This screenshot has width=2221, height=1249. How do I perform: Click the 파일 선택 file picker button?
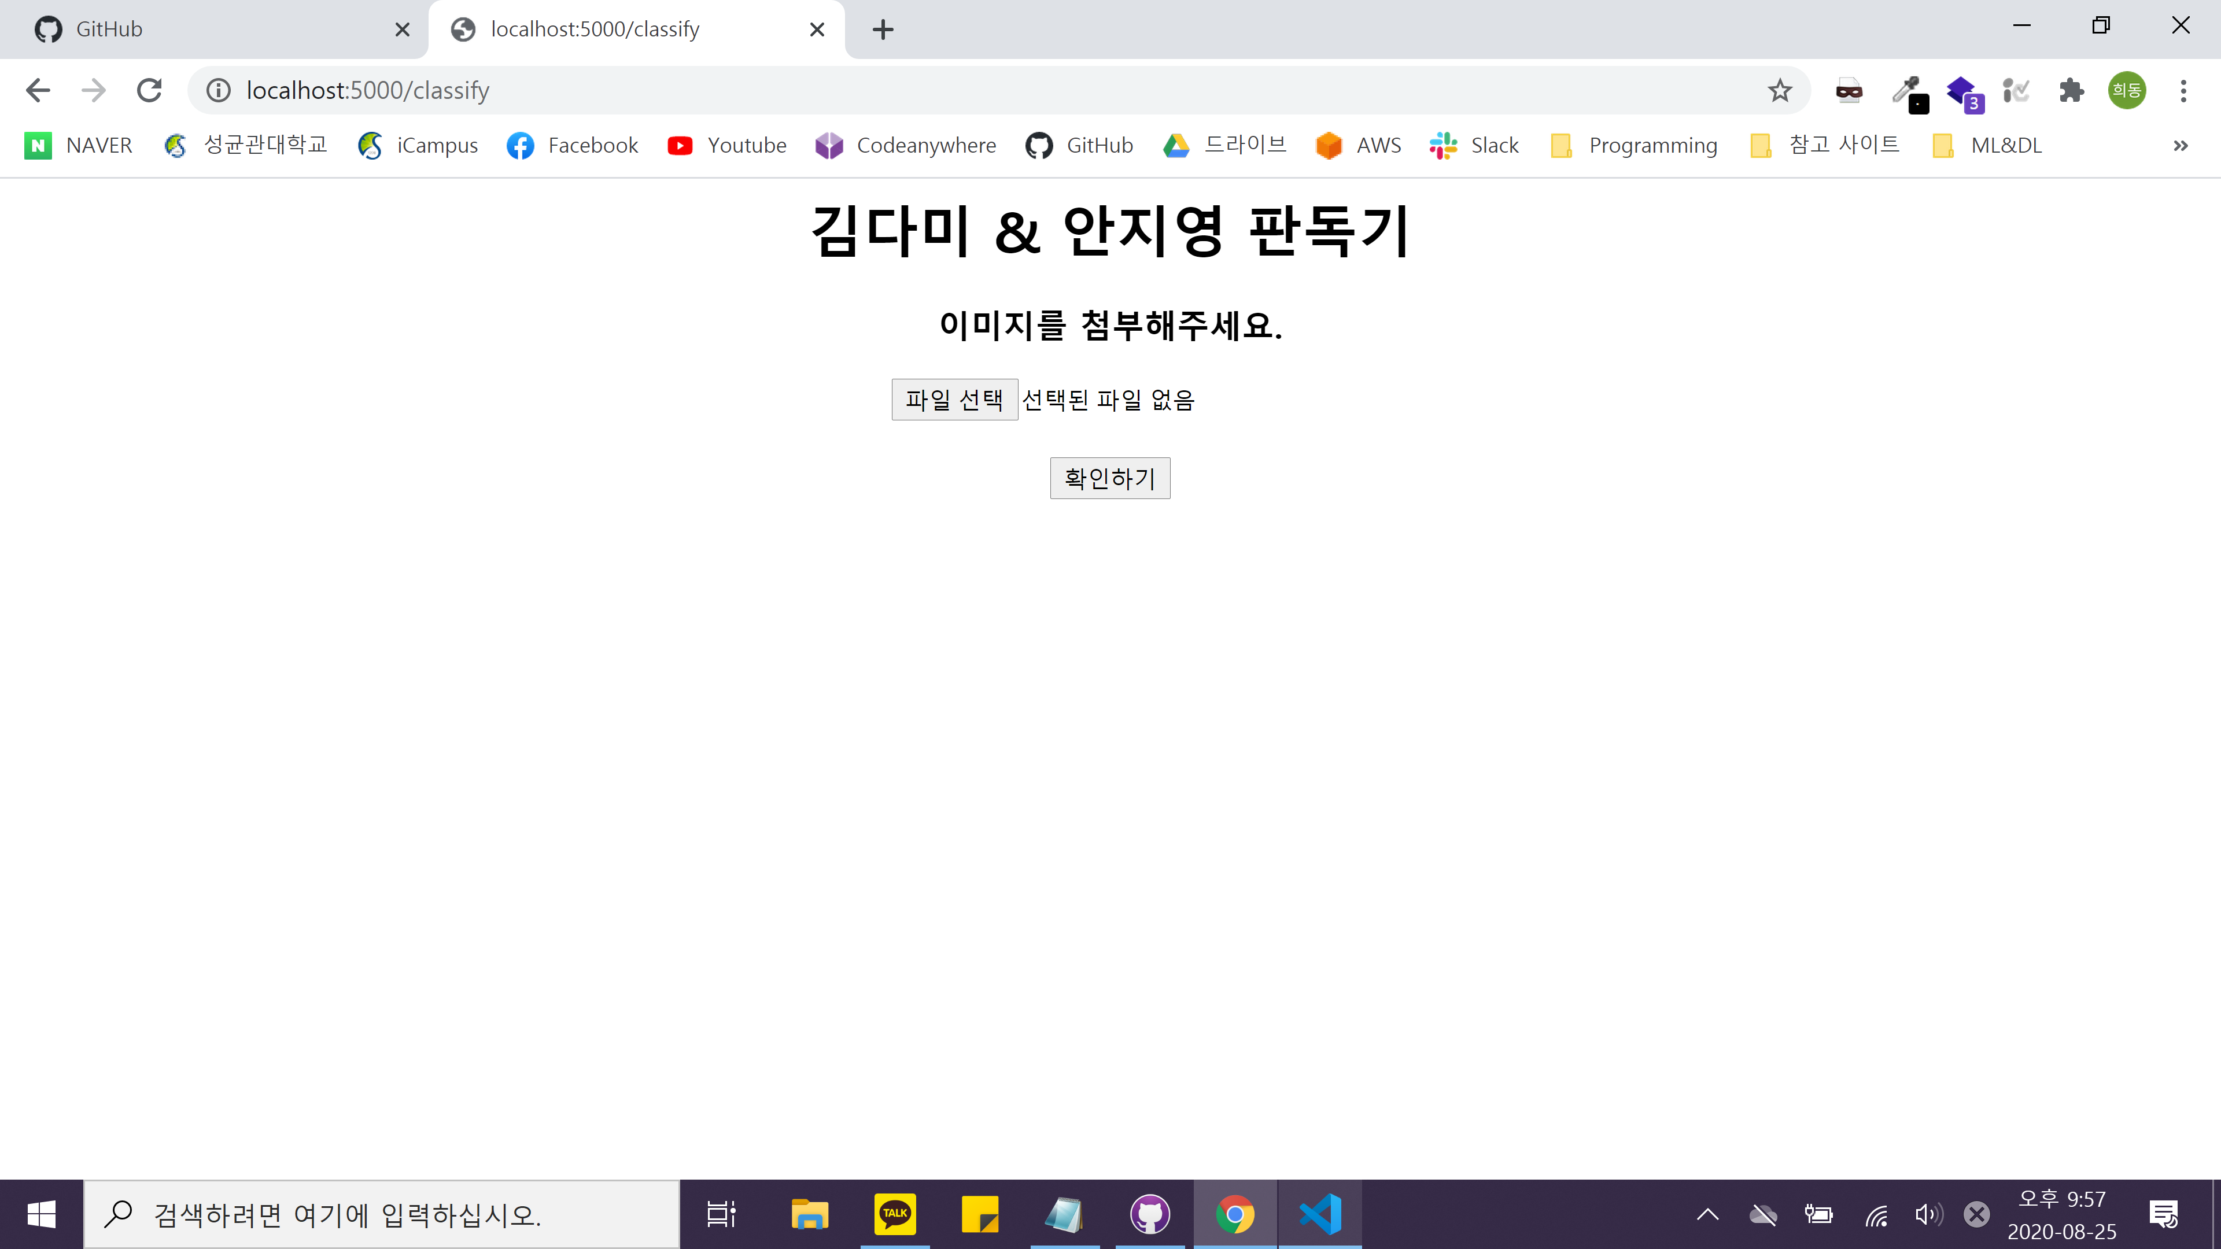[954, 399]
